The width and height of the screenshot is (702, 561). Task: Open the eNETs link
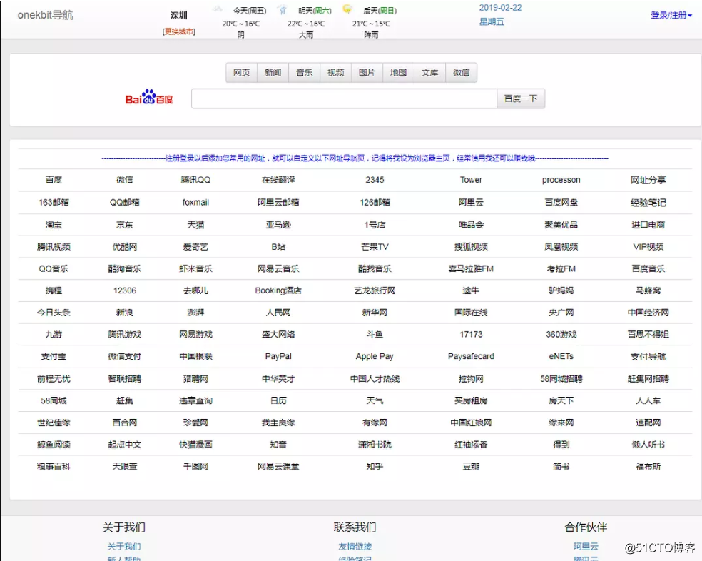pos(561,356)
